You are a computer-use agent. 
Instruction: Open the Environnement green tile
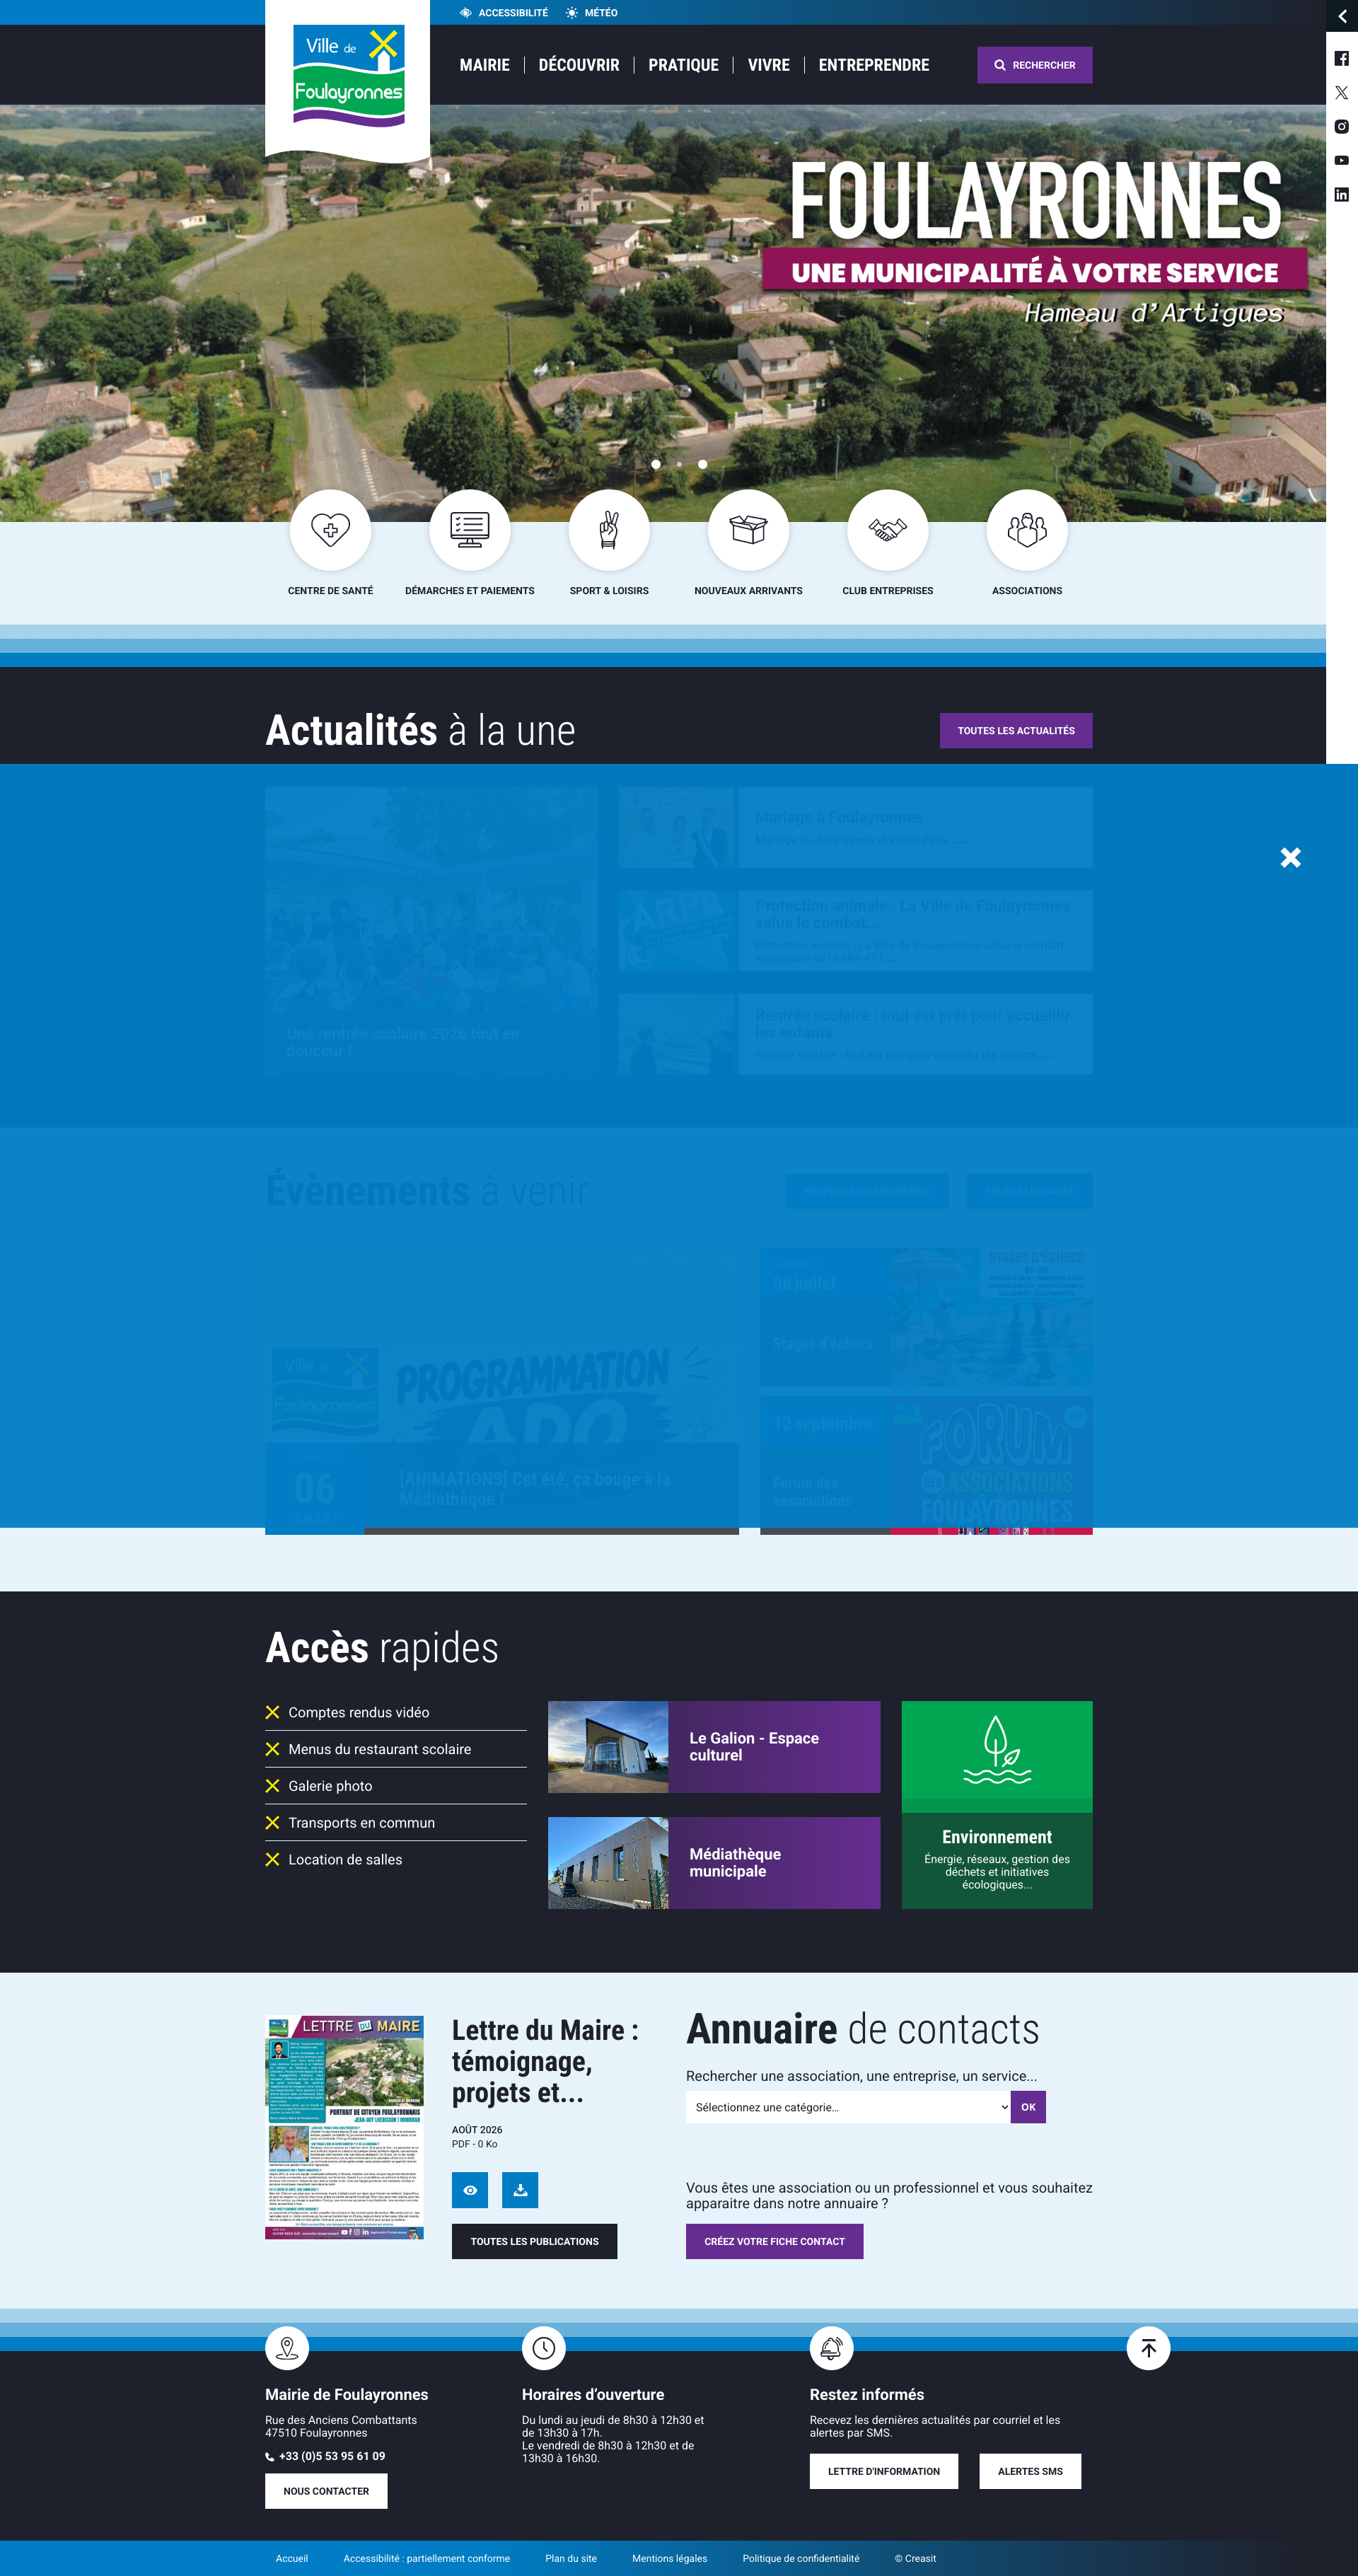(997, 1805)
